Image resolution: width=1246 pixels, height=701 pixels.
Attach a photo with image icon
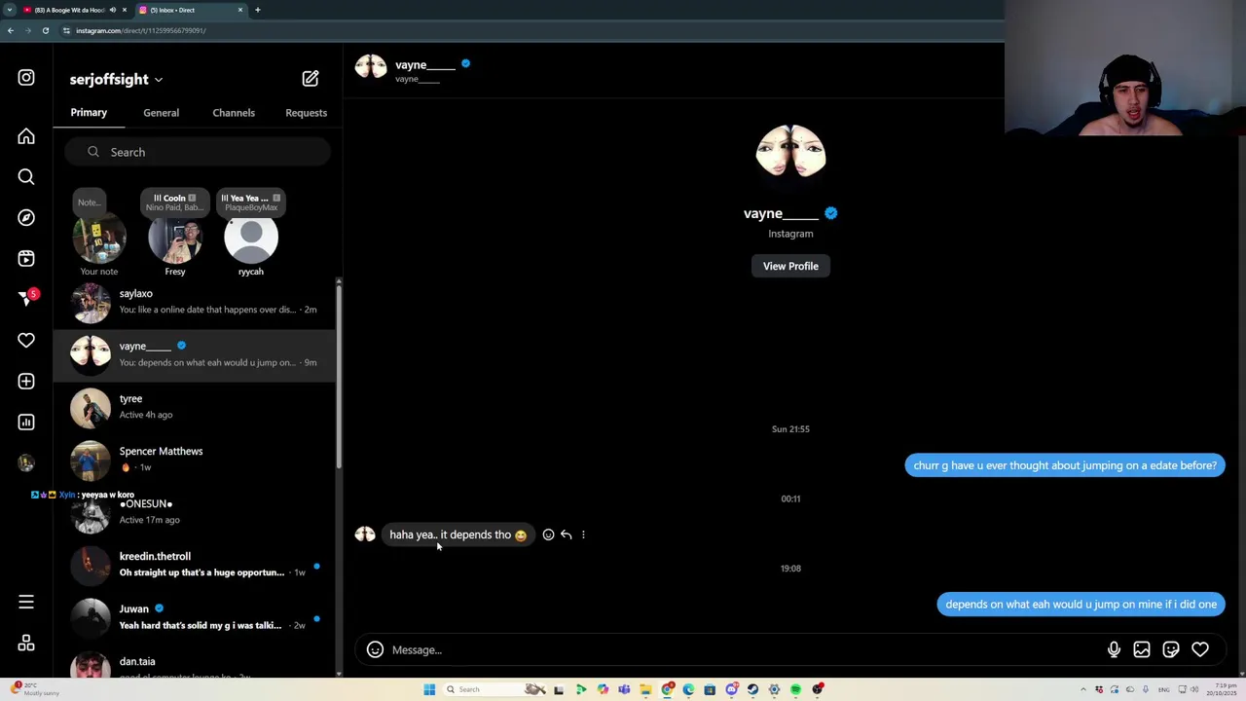1142,650
